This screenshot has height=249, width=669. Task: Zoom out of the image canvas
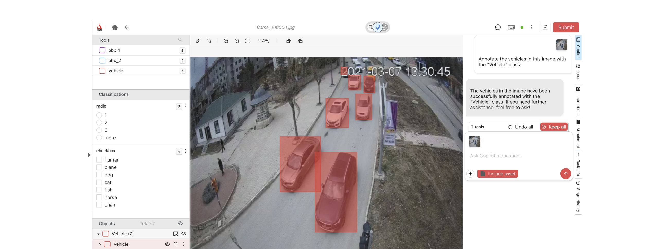[236, 41]
